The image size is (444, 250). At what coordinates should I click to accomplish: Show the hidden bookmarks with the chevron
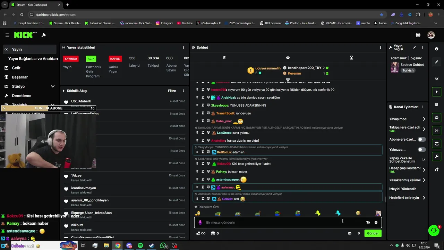coord(435,23)
